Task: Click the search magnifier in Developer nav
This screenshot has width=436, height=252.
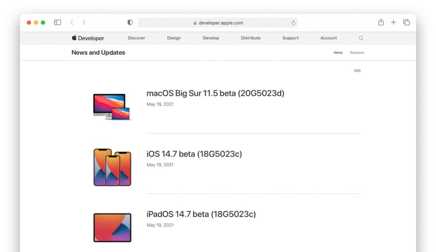Action: 361,38
